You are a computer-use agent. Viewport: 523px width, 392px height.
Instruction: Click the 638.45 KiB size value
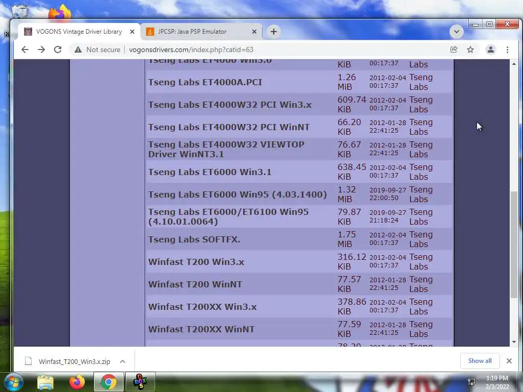coord(351,172)
